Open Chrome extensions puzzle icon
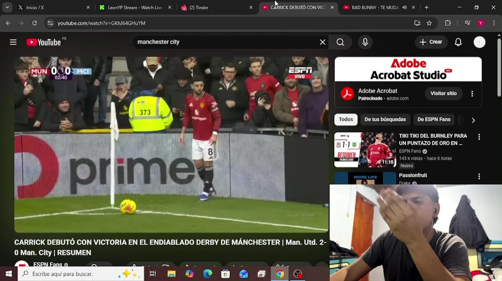Viewport: 502px width, 281px height. click(448, 23)
